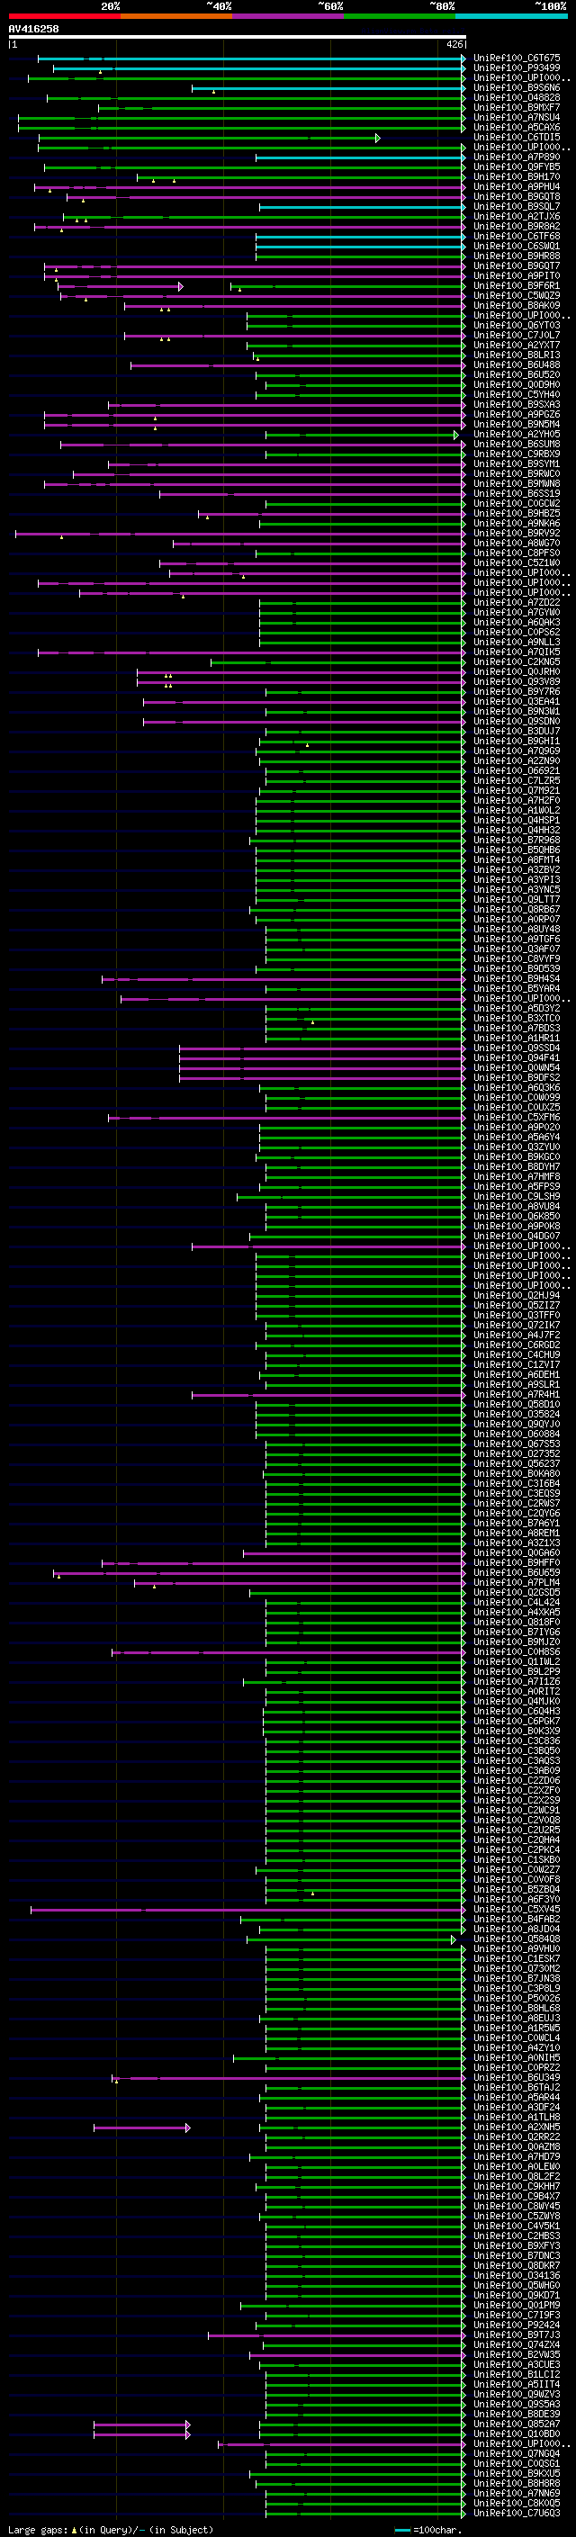576x2537 pixels.
Task: Click the ~100% cyan legend segment
Action: [x=511, y=16]
